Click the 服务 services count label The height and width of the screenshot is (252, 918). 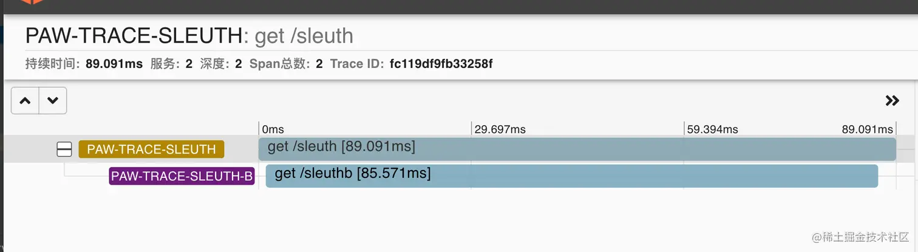coord(165,64)
